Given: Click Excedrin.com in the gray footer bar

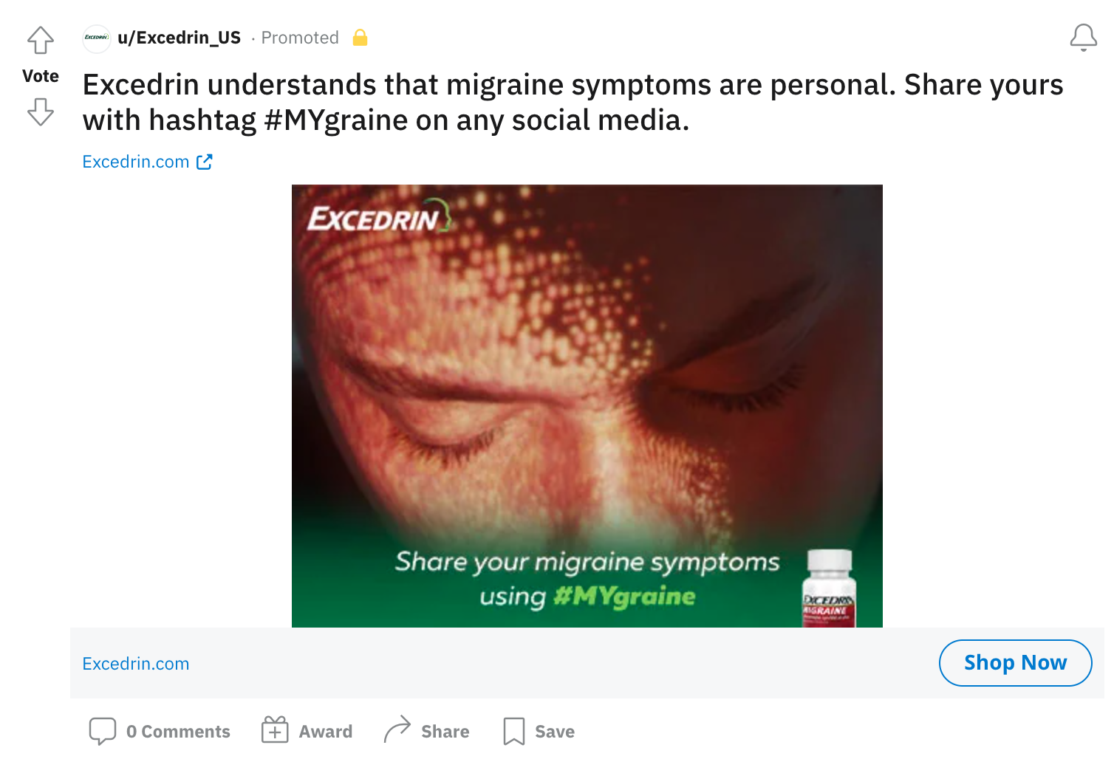Looking at the screenshot, I should click(136, 664).
